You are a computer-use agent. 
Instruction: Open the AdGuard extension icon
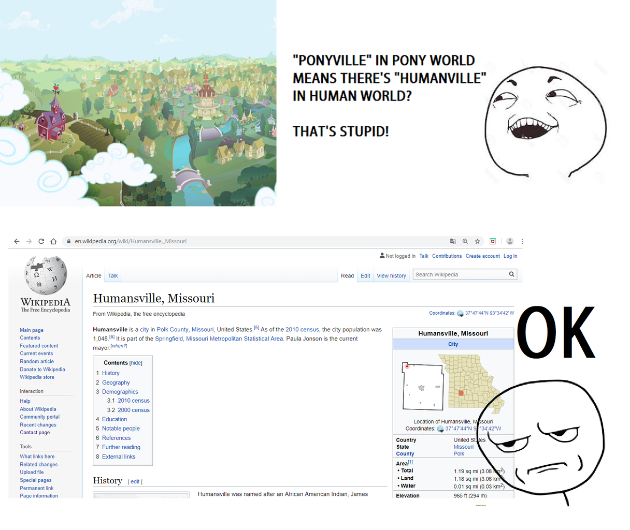point(492,241)
